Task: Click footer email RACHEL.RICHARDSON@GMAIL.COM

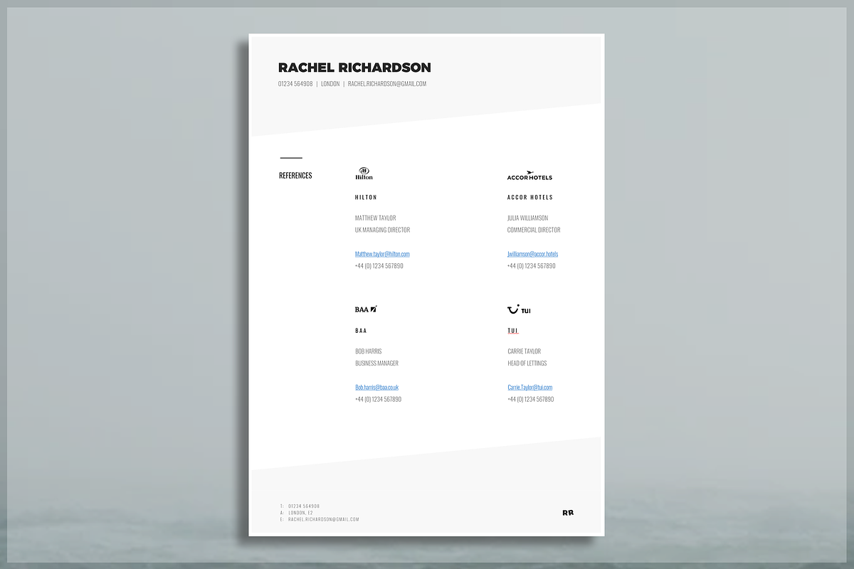Action: coord(324,519)
